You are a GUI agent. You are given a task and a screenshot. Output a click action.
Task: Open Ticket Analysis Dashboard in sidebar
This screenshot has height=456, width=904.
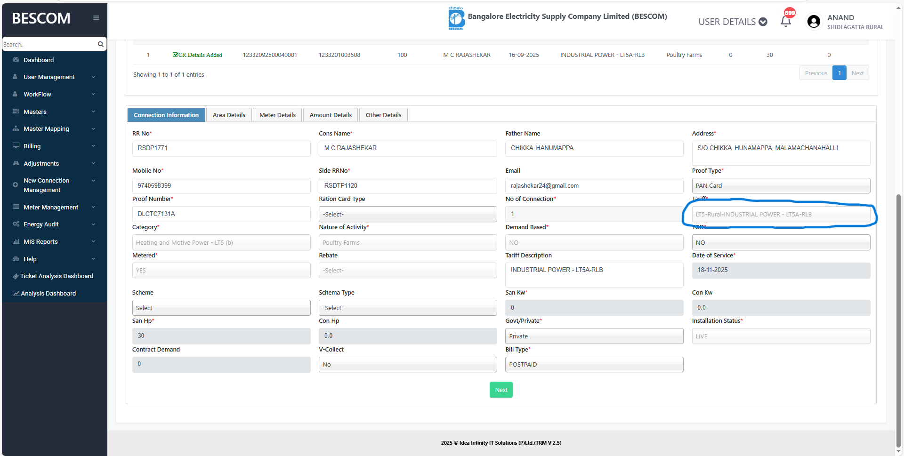point(56,276)
